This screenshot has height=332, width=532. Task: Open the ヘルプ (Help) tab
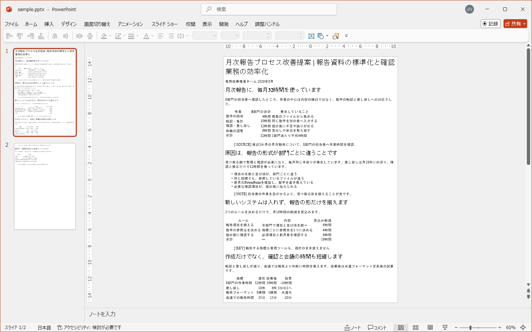click(x=242, y=24)
